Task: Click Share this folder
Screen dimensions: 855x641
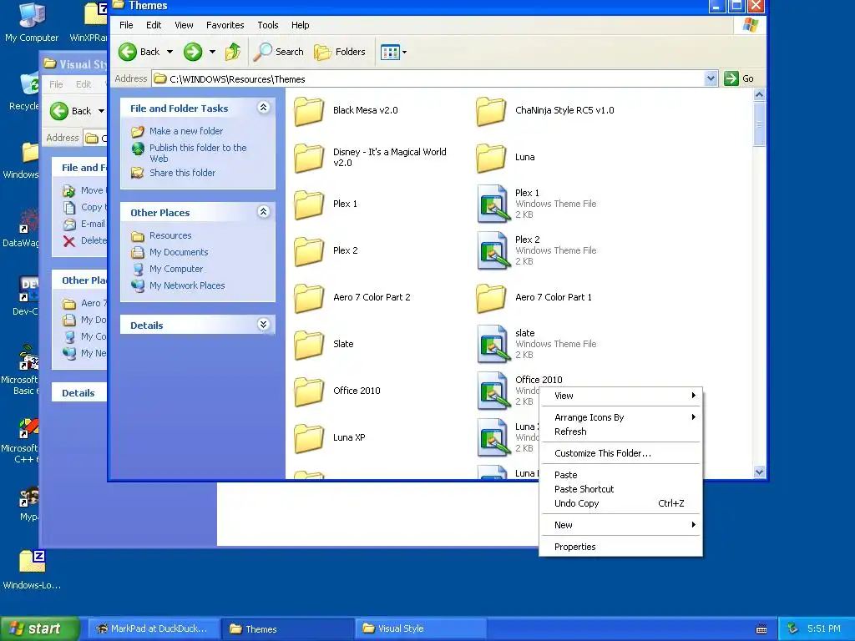Action: [182, 173]
